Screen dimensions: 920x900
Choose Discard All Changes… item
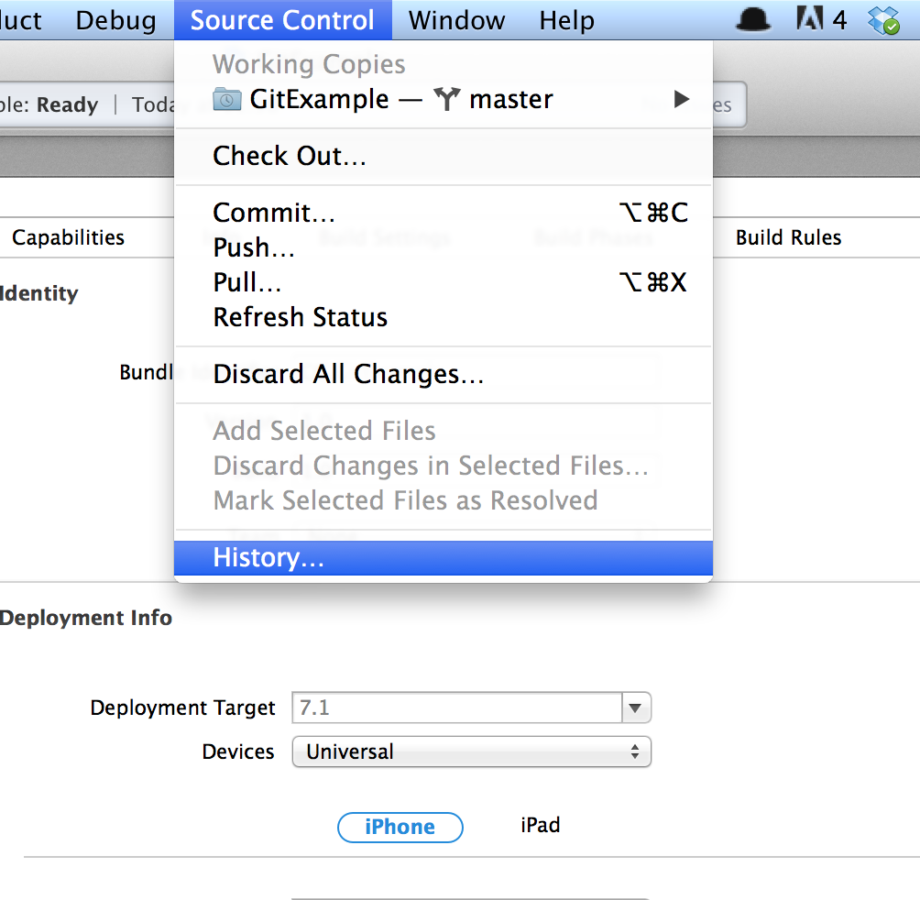point(444,374)
